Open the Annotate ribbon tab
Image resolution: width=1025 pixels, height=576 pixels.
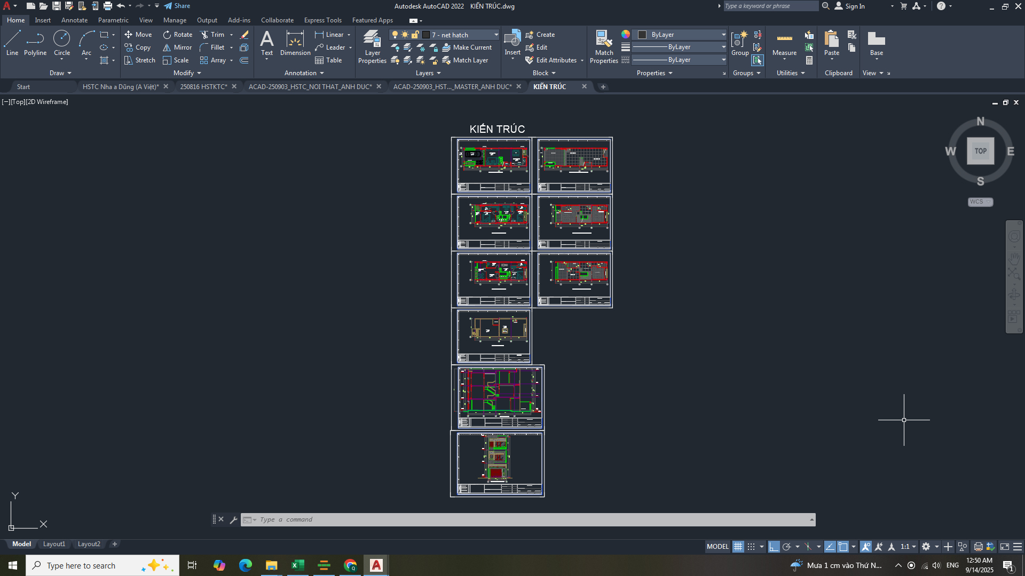[x=74, y=20]
